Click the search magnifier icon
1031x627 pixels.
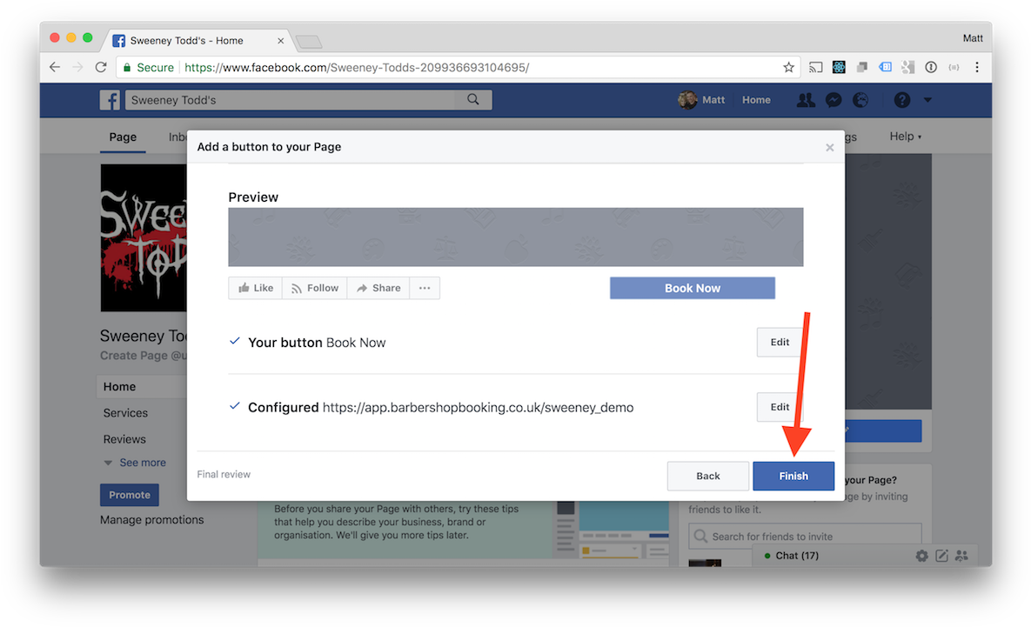pos(472,99)
